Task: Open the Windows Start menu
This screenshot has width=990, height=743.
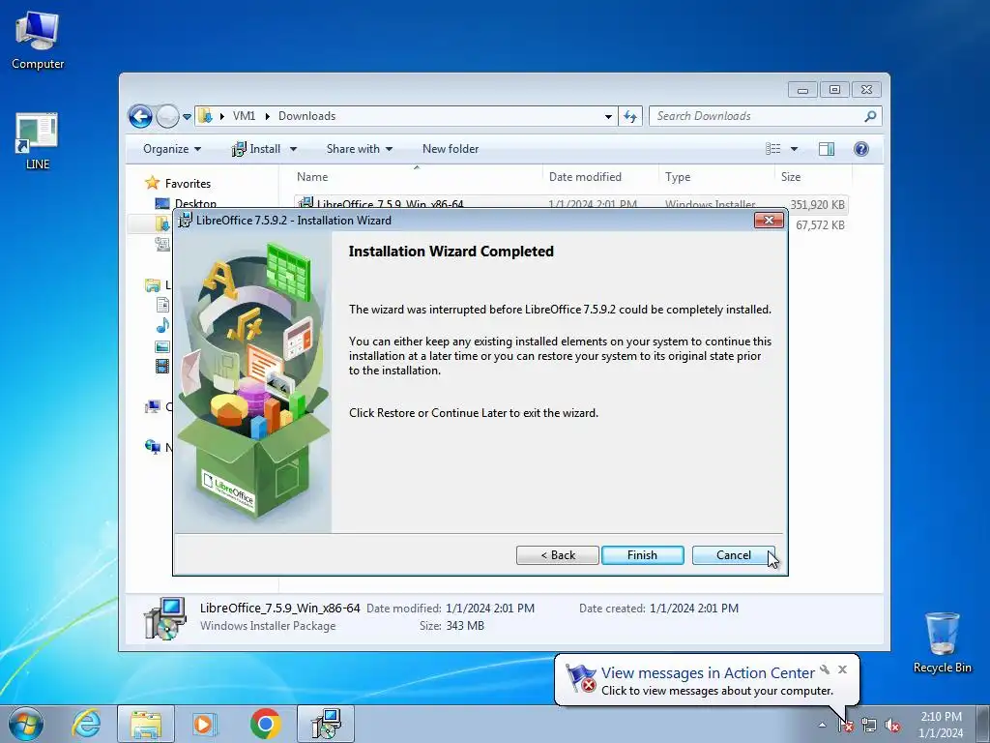Action: pos(26,724)
